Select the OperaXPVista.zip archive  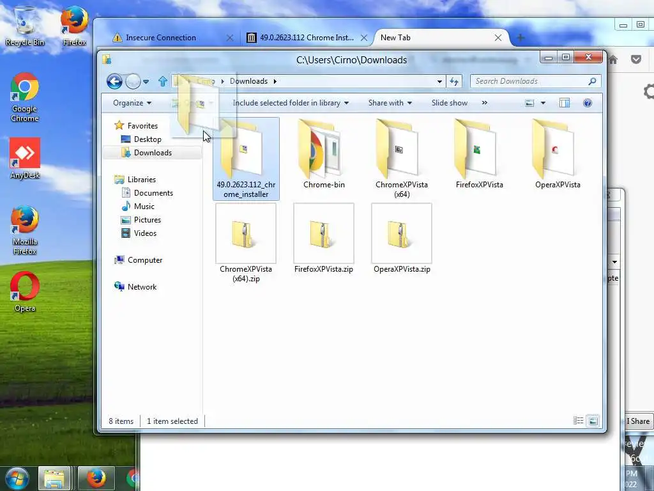click(402, 239)
